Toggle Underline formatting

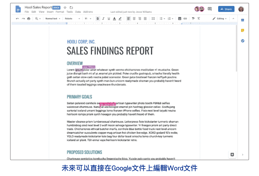[x=109, y=19]
